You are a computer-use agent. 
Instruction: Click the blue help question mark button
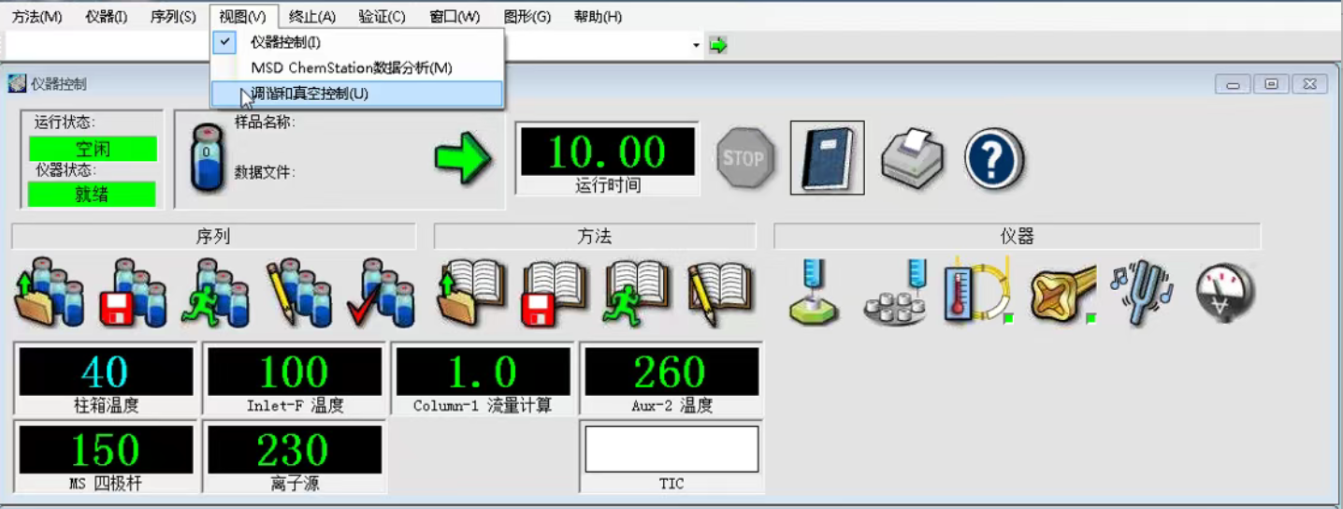(994, 158)
